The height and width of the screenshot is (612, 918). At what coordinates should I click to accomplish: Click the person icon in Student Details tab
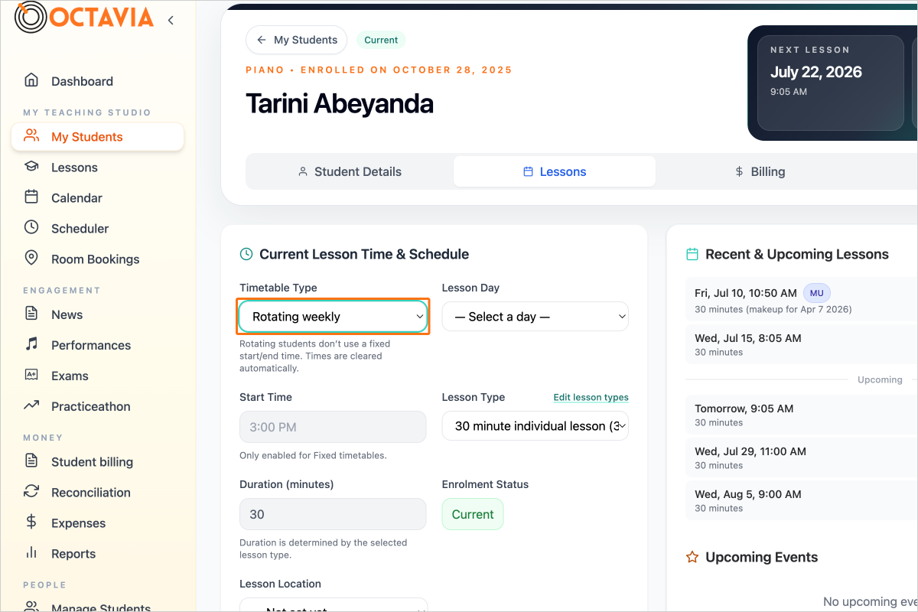click(x=303, y=171)
